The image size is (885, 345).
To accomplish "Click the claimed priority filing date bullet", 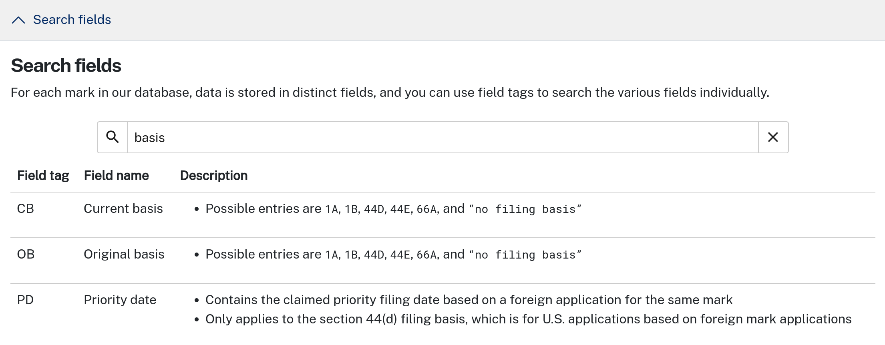I will tap(469, 300).
